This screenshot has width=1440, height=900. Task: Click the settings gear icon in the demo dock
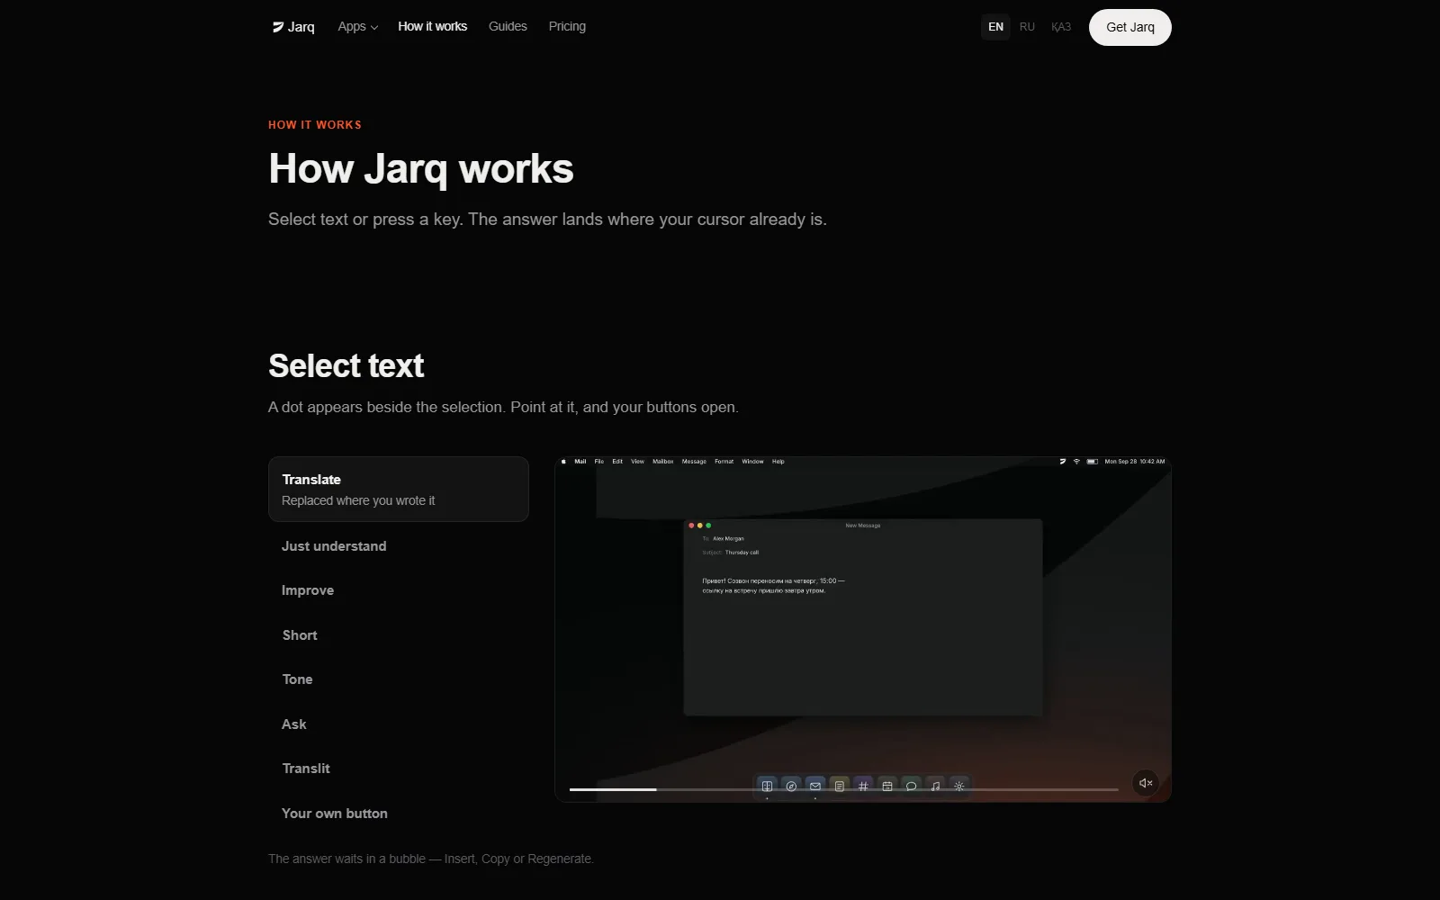click(x=959, y=786)
